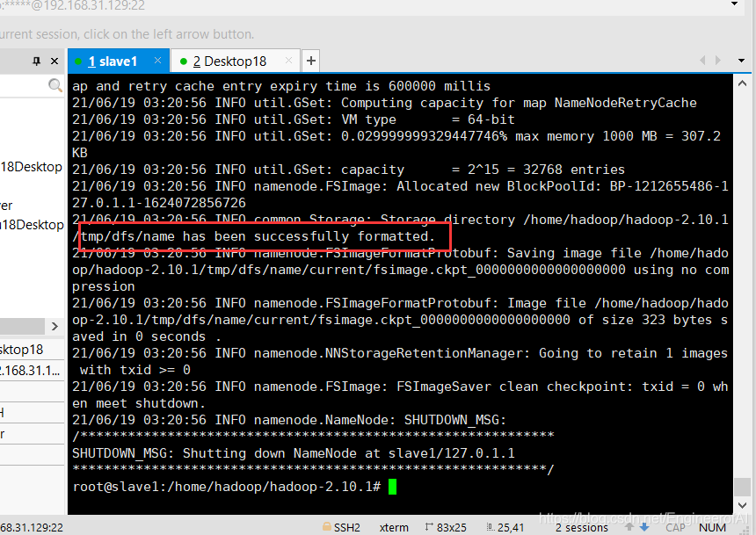The height and width of the screenshot is (535, 756).
Task: Click the xterm status bar entry
Action: pyautogui.click(x=394, y=528)
